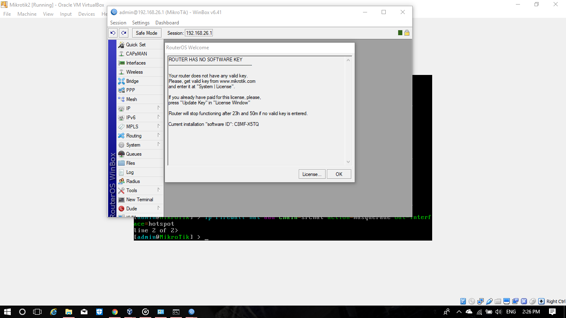
Task: Open VirtualBox Devices menu
Action: [x=87, y=14]
